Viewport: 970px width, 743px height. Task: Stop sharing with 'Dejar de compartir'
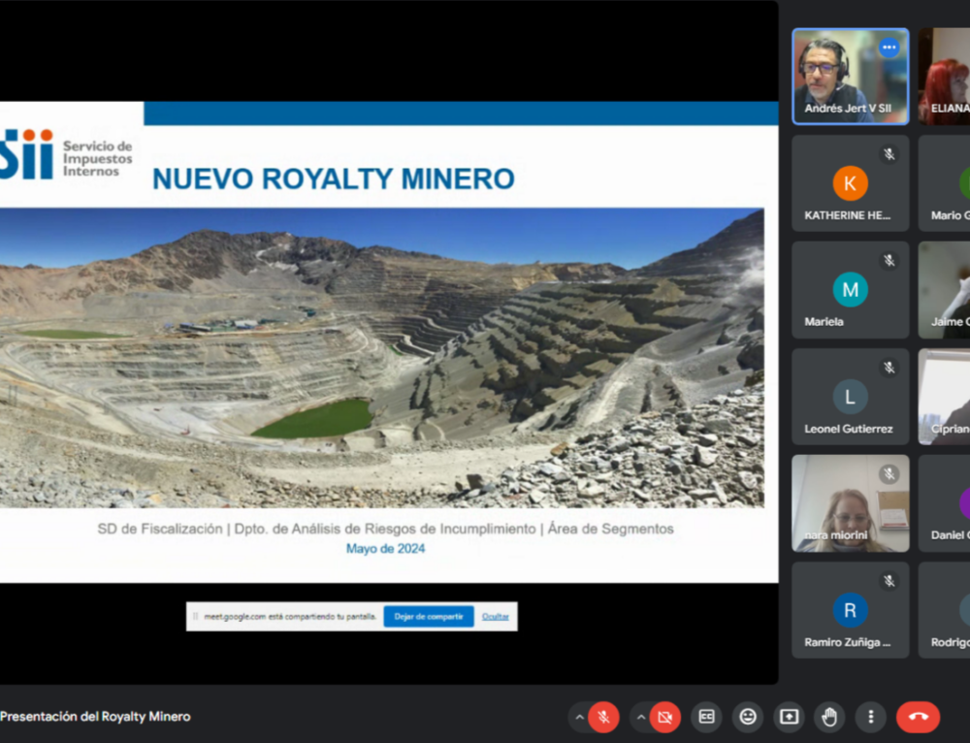click(x=429, y=616)
